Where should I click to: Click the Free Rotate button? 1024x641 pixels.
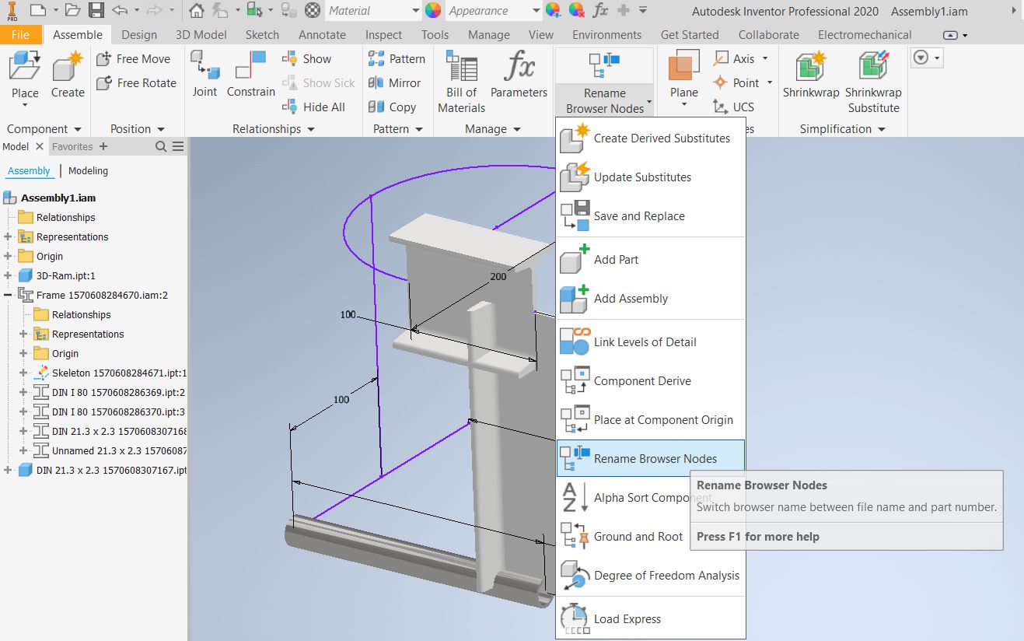(136, 83)
